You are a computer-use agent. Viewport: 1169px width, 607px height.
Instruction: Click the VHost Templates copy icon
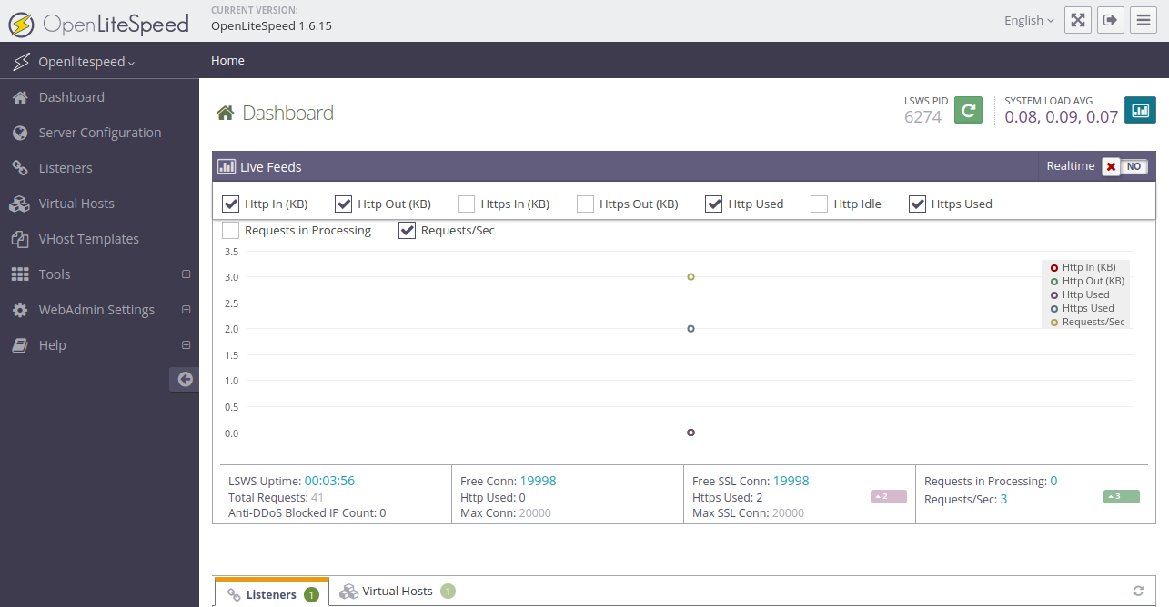pyautogui.click(x=20, y=239)
